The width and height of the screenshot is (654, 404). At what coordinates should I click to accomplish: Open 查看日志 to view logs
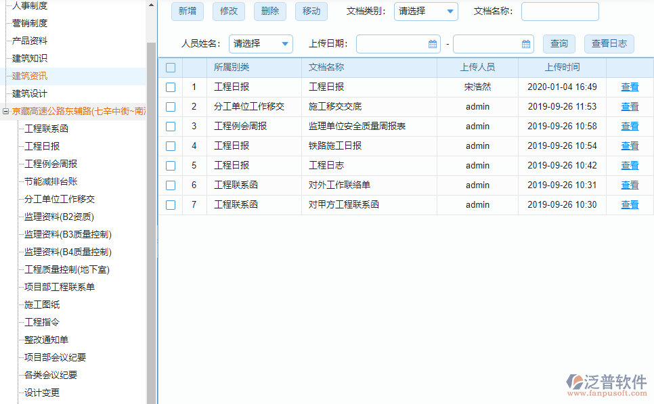[x=611, y=43]
